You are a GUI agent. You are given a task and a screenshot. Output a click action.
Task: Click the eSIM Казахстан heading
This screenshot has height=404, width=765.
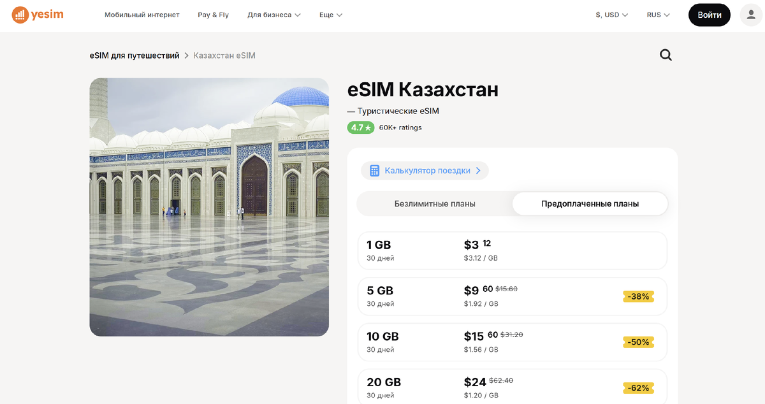coord(423,90)
